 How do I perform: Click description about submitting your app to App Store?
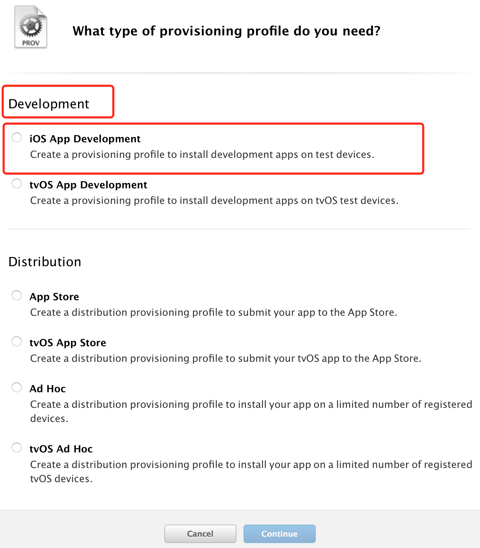[214, 313]
